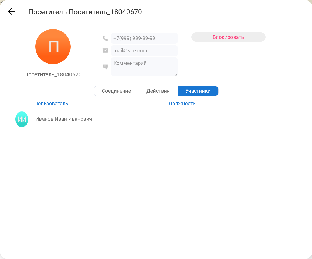Open participant Иванов Иван Иванович

pyautogui.click(x=64, y=119)
